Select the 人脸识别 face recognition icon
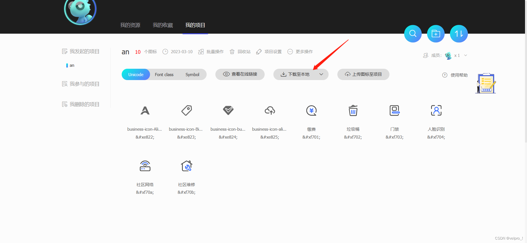The image size is (527, 243). pyautogui.click(x=436, y=110)
